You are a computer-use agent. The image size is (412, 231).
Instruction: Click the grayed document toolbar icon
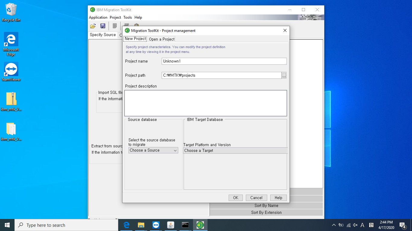pyautogui.click(x=115, y=26)
